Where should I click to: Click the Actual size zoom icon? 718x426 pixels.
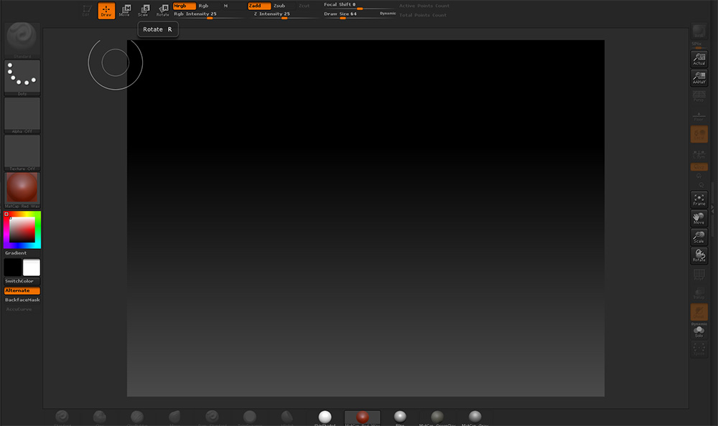pyautogui.click(x=699, y=59)
